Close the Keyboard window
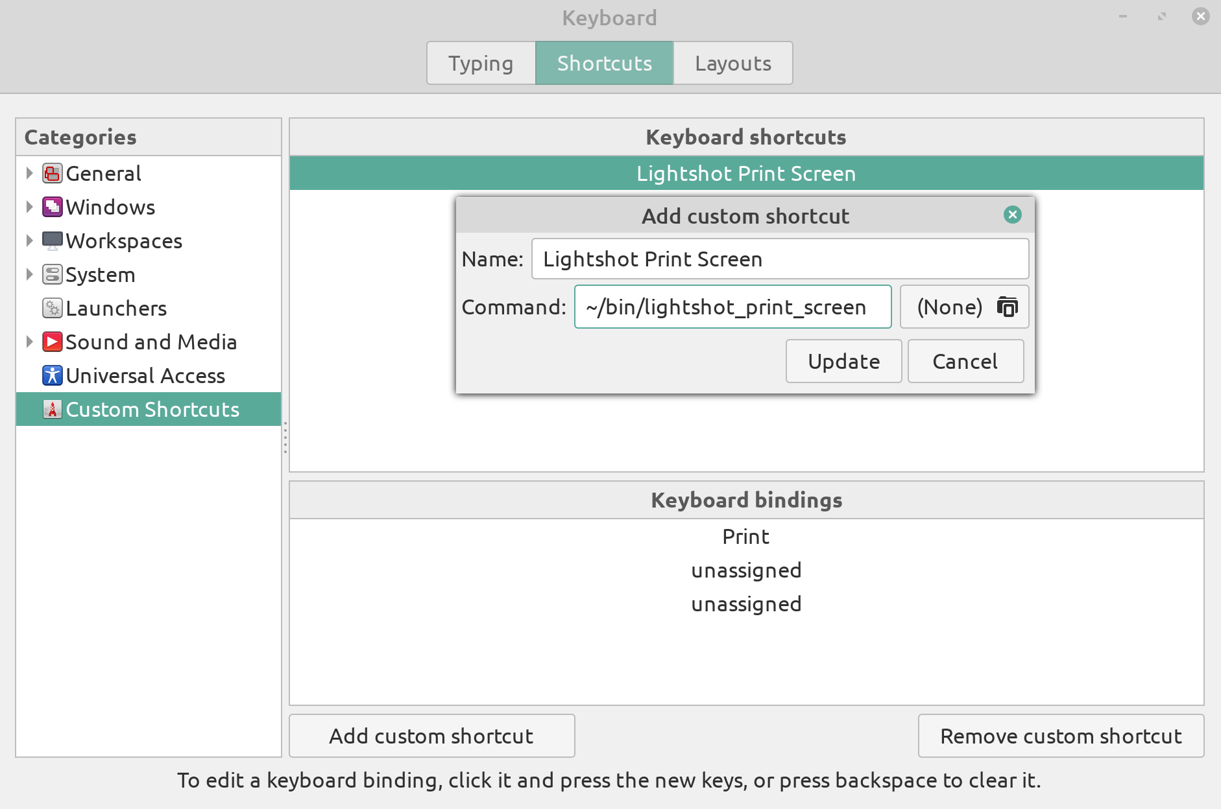This screenshot has width=1221, height=809. [x=1201, y=16]
